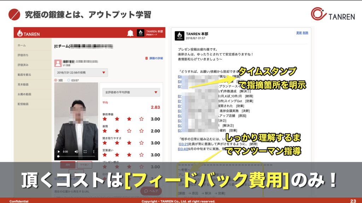Click the line プレゼン投稿お疲れ様です。
Image resolution: width=362 pixels, height=203 pixels.
(x=198, y=49)
